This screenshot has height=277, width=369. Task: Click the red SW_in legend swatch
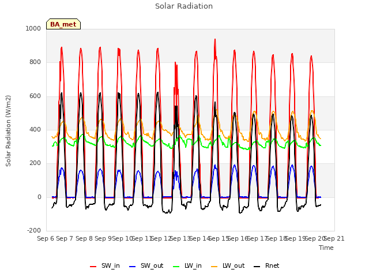click(x=93, y=267)
